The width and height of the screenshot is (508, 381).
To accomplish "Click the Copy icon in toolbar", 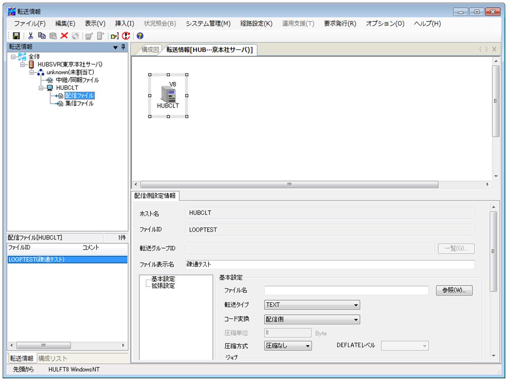I will [x=42, y=36].
